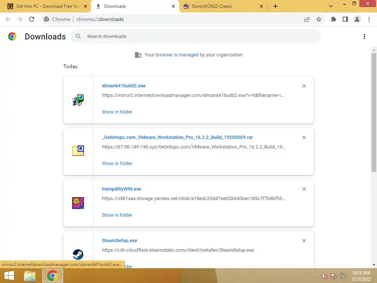Reload the downloads page

[x=32, y=19]
